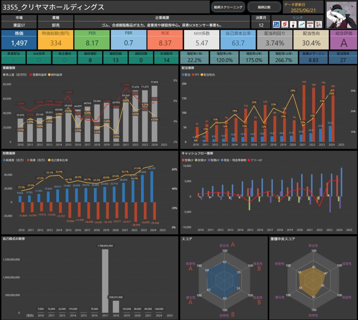358x320 pixels.
Task: Click the 配当利回り 3.74% card
Action: (x=275, y=40)
